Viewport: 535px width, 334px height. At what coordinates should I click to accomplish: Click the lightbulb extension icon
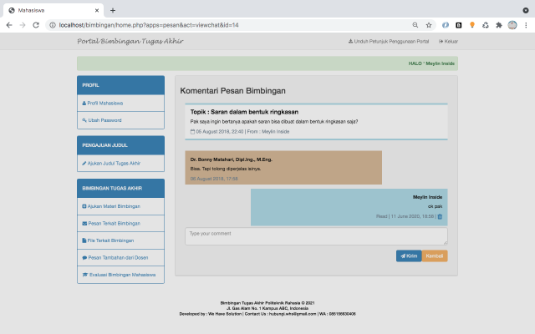472,25
